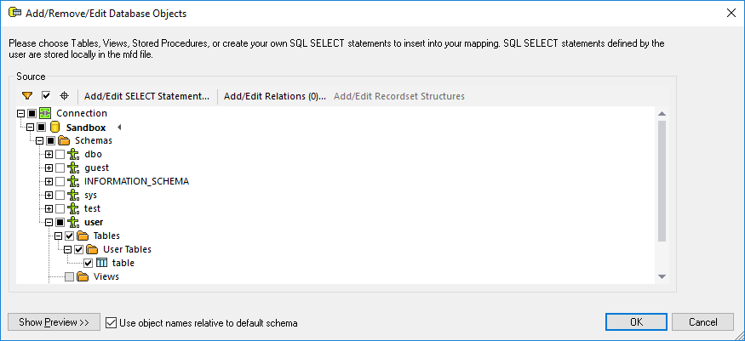This screenshot has width=745, height=341.
Task: Expand the test schema node
Action: [x=49, y=209]
